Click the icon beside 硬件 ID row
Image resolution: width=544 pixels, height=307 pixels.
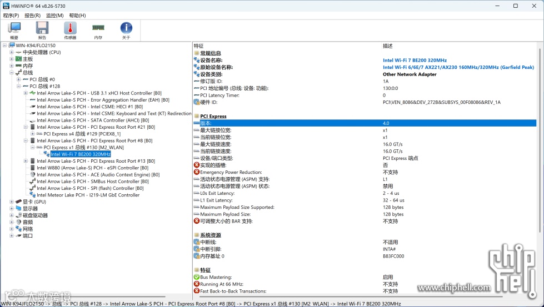pos(197,102)
